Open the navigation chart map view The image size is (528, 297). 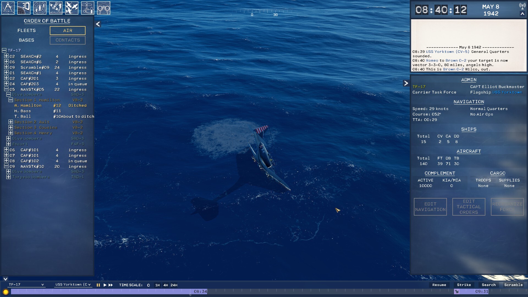(8, 8)
